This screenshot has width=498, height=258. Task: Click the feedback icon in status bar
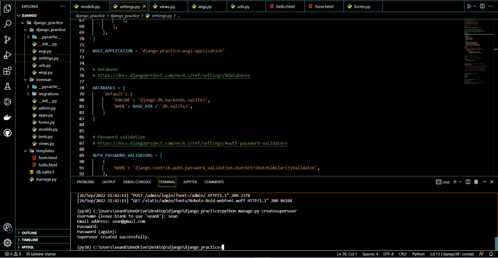point(481,254)
